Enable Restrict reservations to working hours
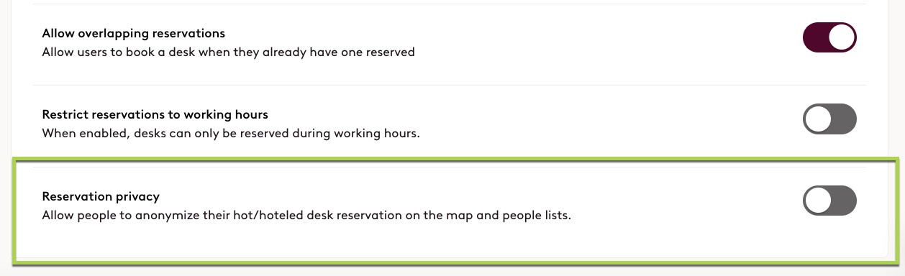The width and height of the screenshot is (905, 276). click(x=829, y=119)
